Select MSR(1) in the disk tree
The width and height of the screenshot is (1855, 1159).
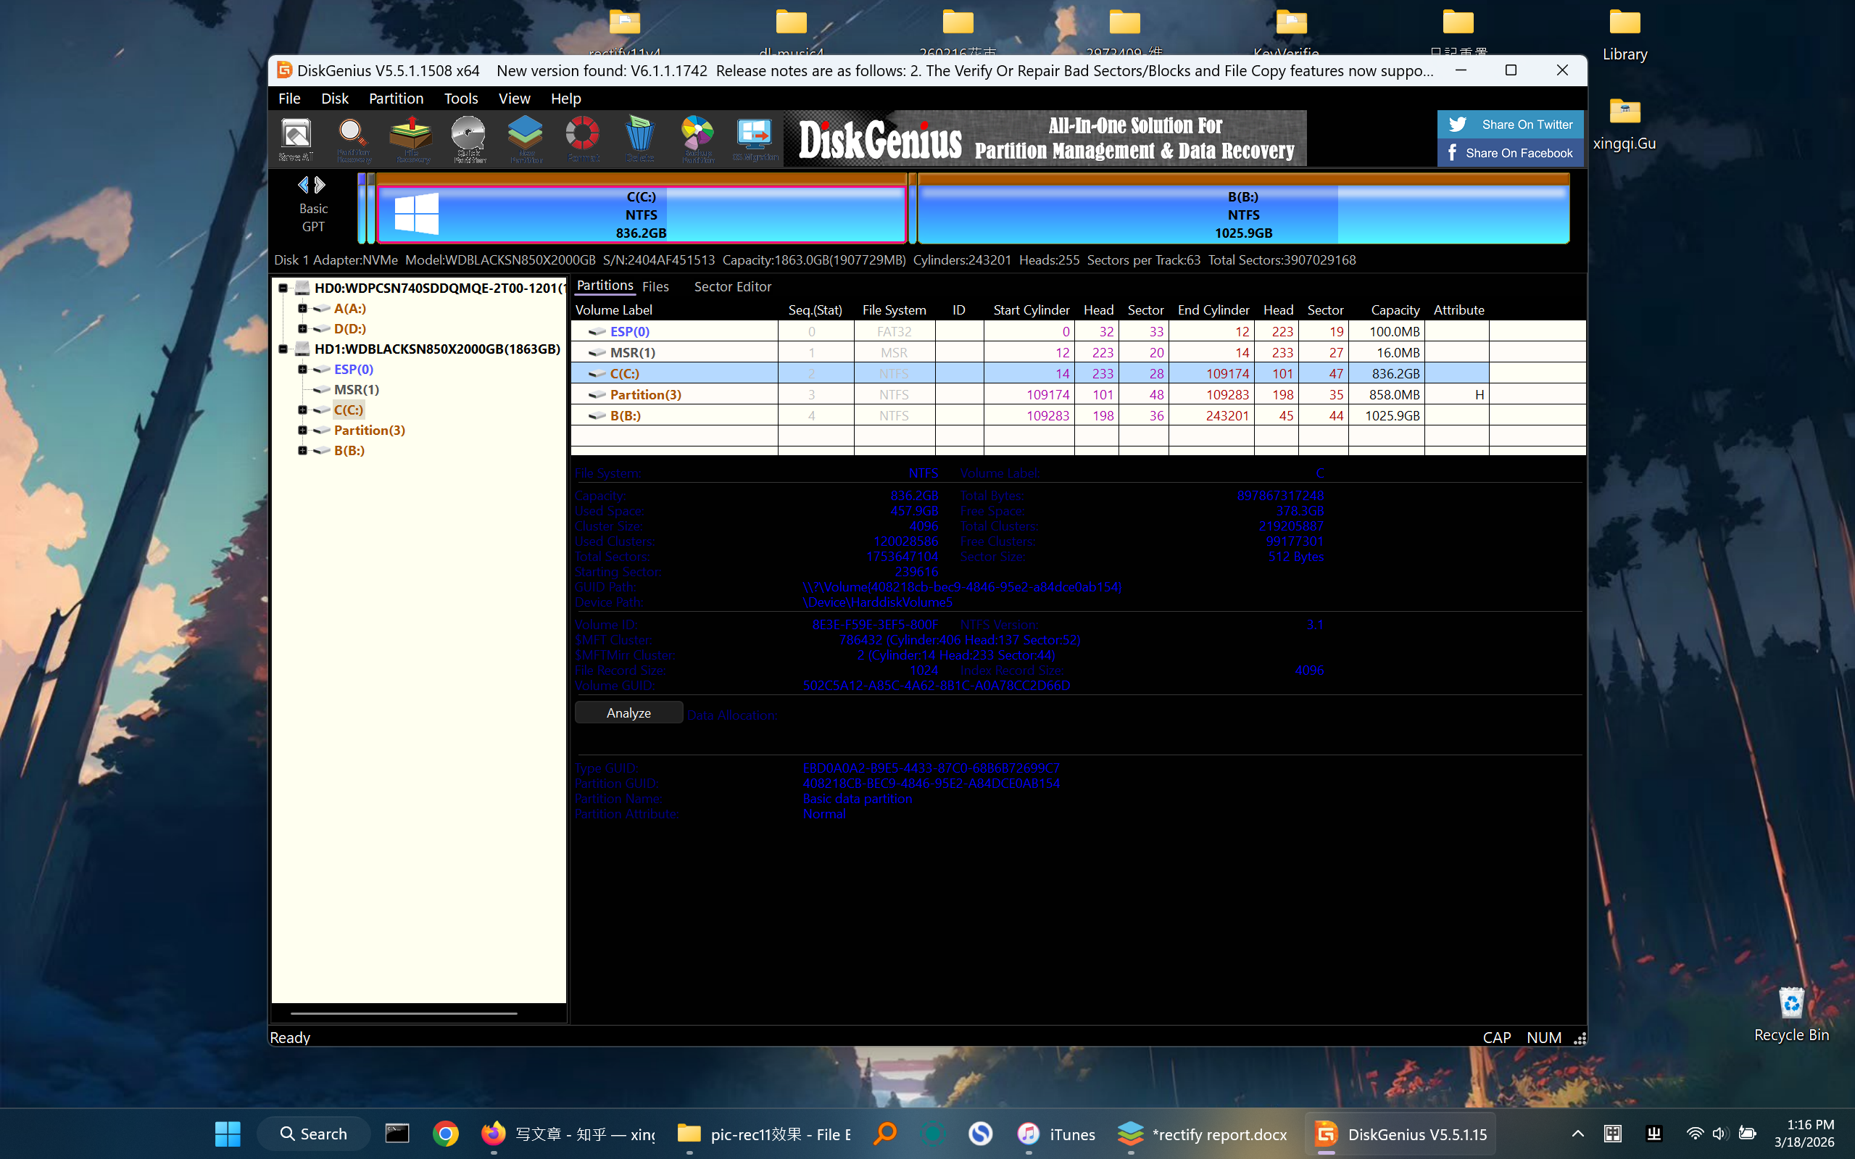click(x=357, y=389)
